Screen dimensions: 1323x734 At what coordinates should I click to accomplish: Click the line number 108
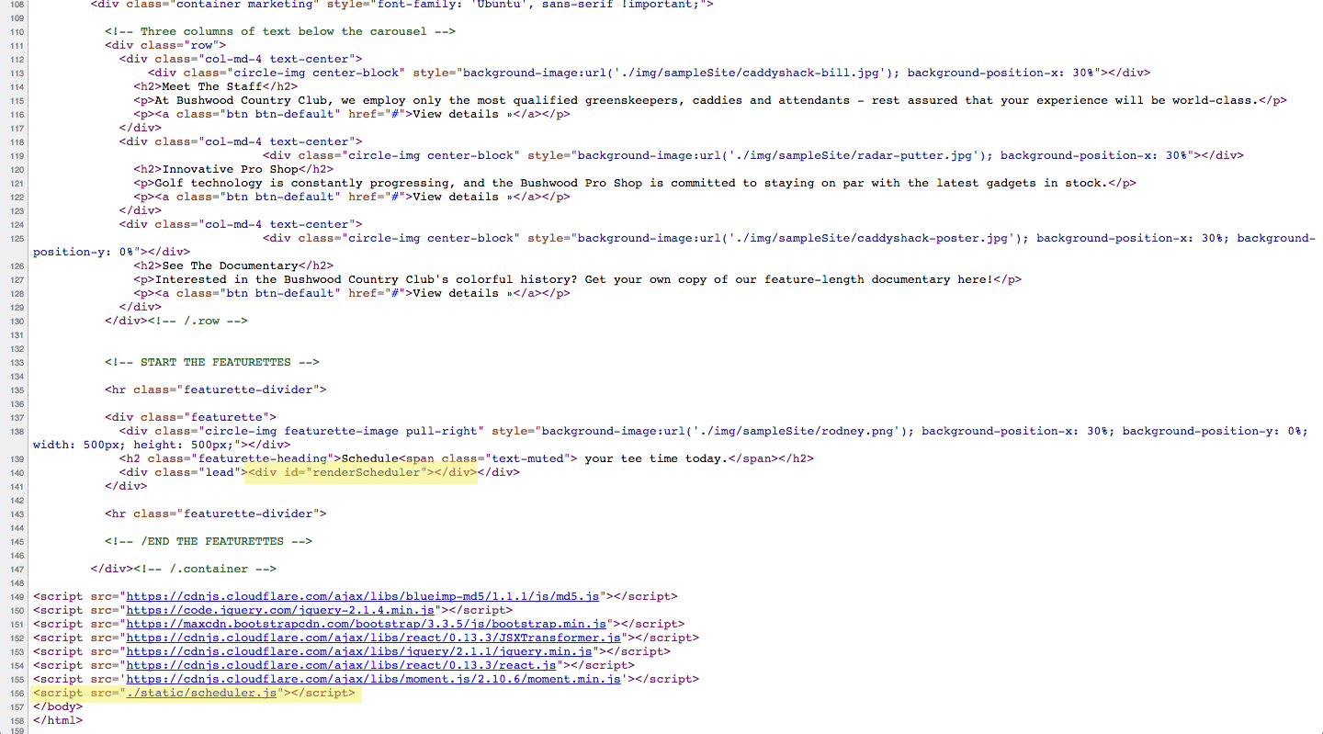(x=17, y=4)
